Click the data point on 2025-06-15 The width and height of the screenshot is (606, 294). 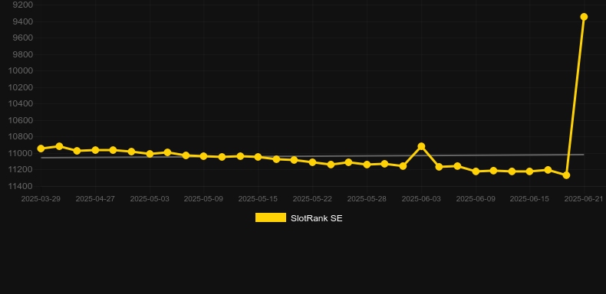click(529, 171)
